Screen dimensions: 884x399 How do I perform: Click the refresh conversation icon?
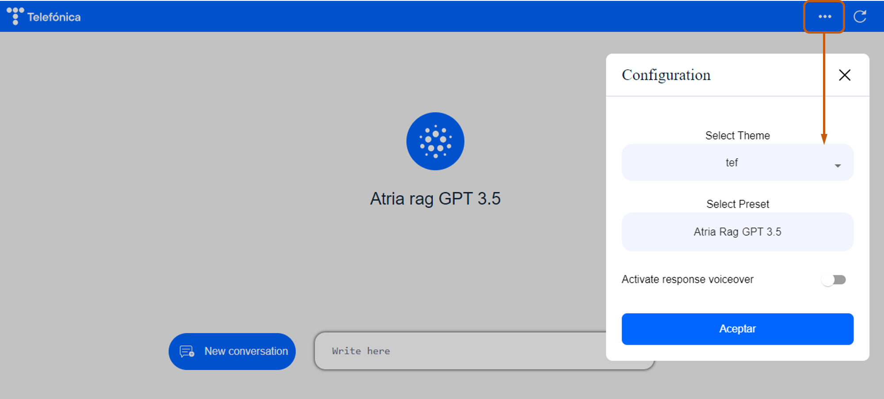pyautogui.click(x=860, y=17)
